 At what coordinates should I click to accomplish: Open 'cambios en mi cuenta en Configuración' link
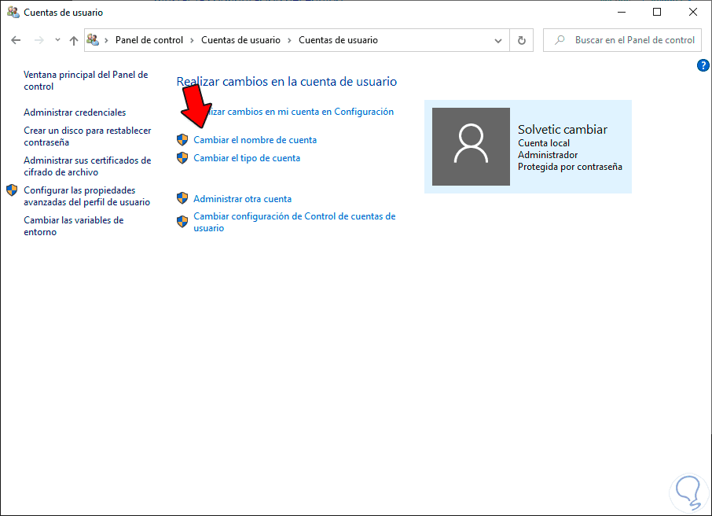[x=303, y=112]
